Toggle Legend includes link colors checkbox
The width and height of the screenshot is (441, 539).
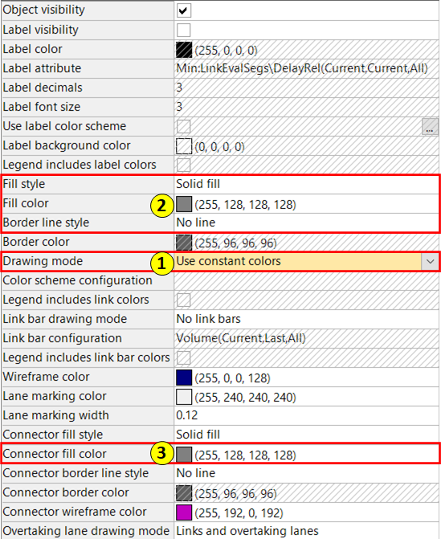tap(184, 300)
